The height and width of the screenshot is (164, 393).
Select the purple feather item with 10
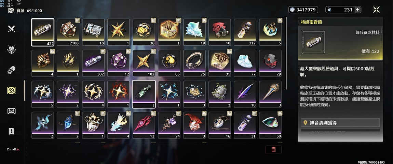[245, 94]
